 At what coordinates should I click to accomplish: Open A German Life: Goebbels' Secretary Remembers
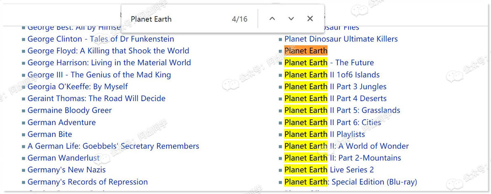(x=113, y=146)
